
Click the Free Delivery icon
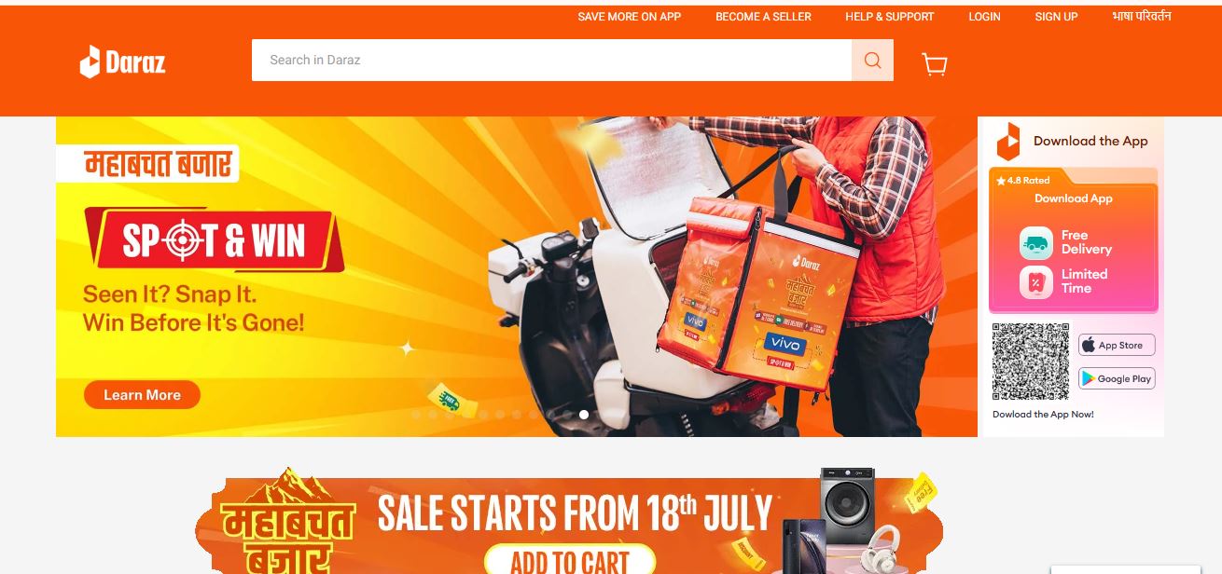pyautogui.click(x=1036, y=243)
